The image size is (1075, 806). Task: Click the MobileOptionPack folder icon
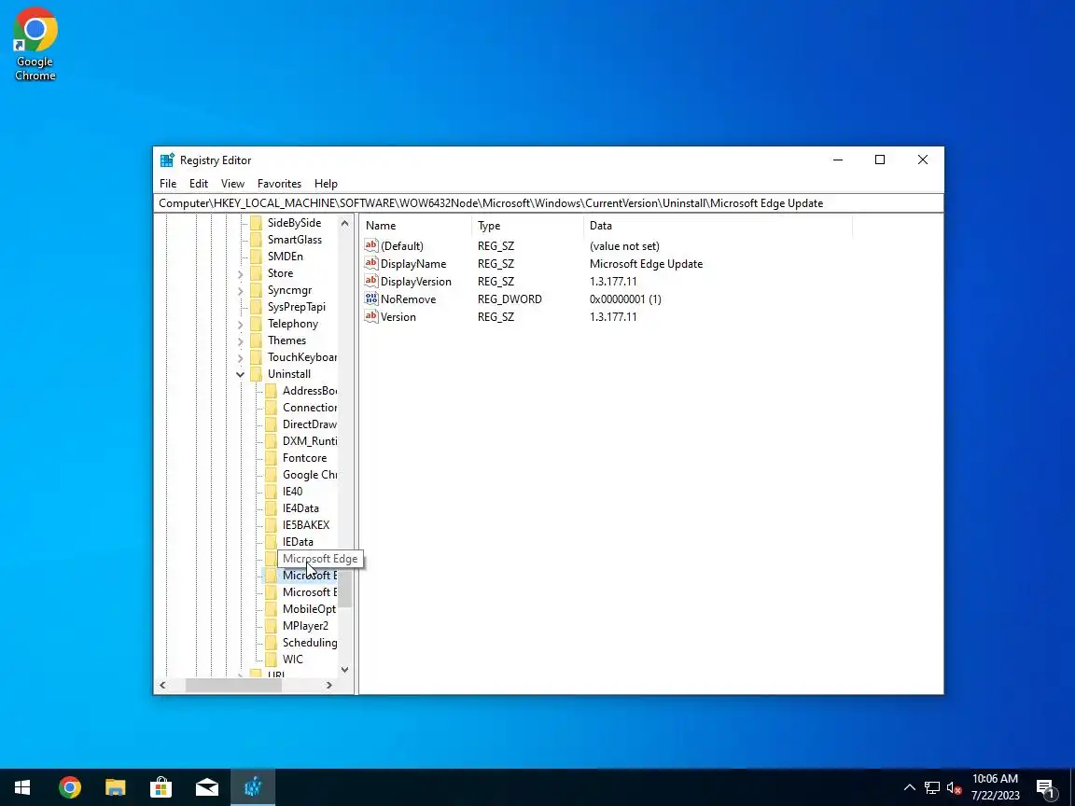coord(271,609)
